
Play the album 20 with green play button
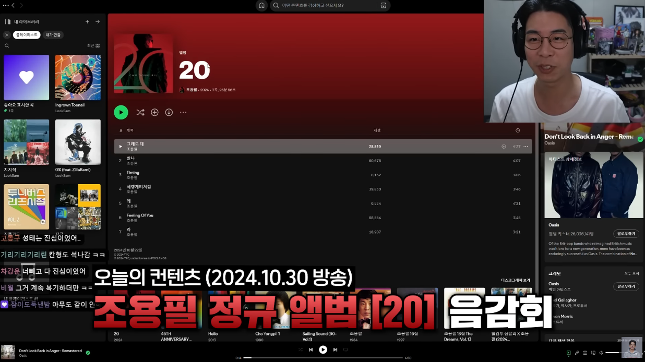coord(121,112)
